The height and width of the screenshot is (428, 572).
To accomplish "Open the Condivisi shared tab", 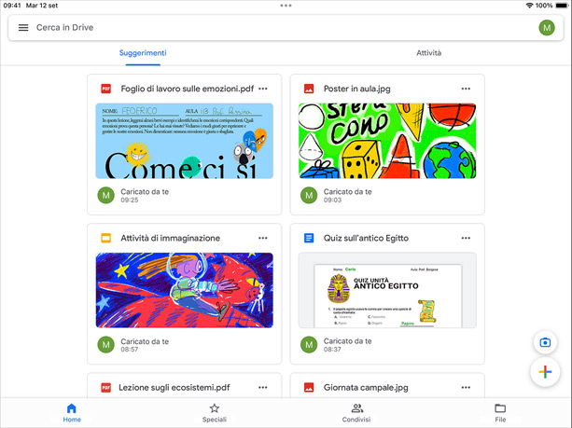I will point(356,412).
